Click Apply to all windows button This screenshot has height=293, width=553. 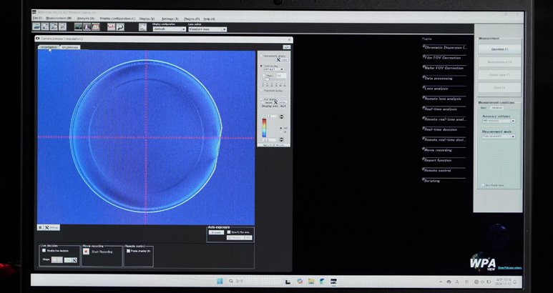pyautogui.click(x=274, y=145)
